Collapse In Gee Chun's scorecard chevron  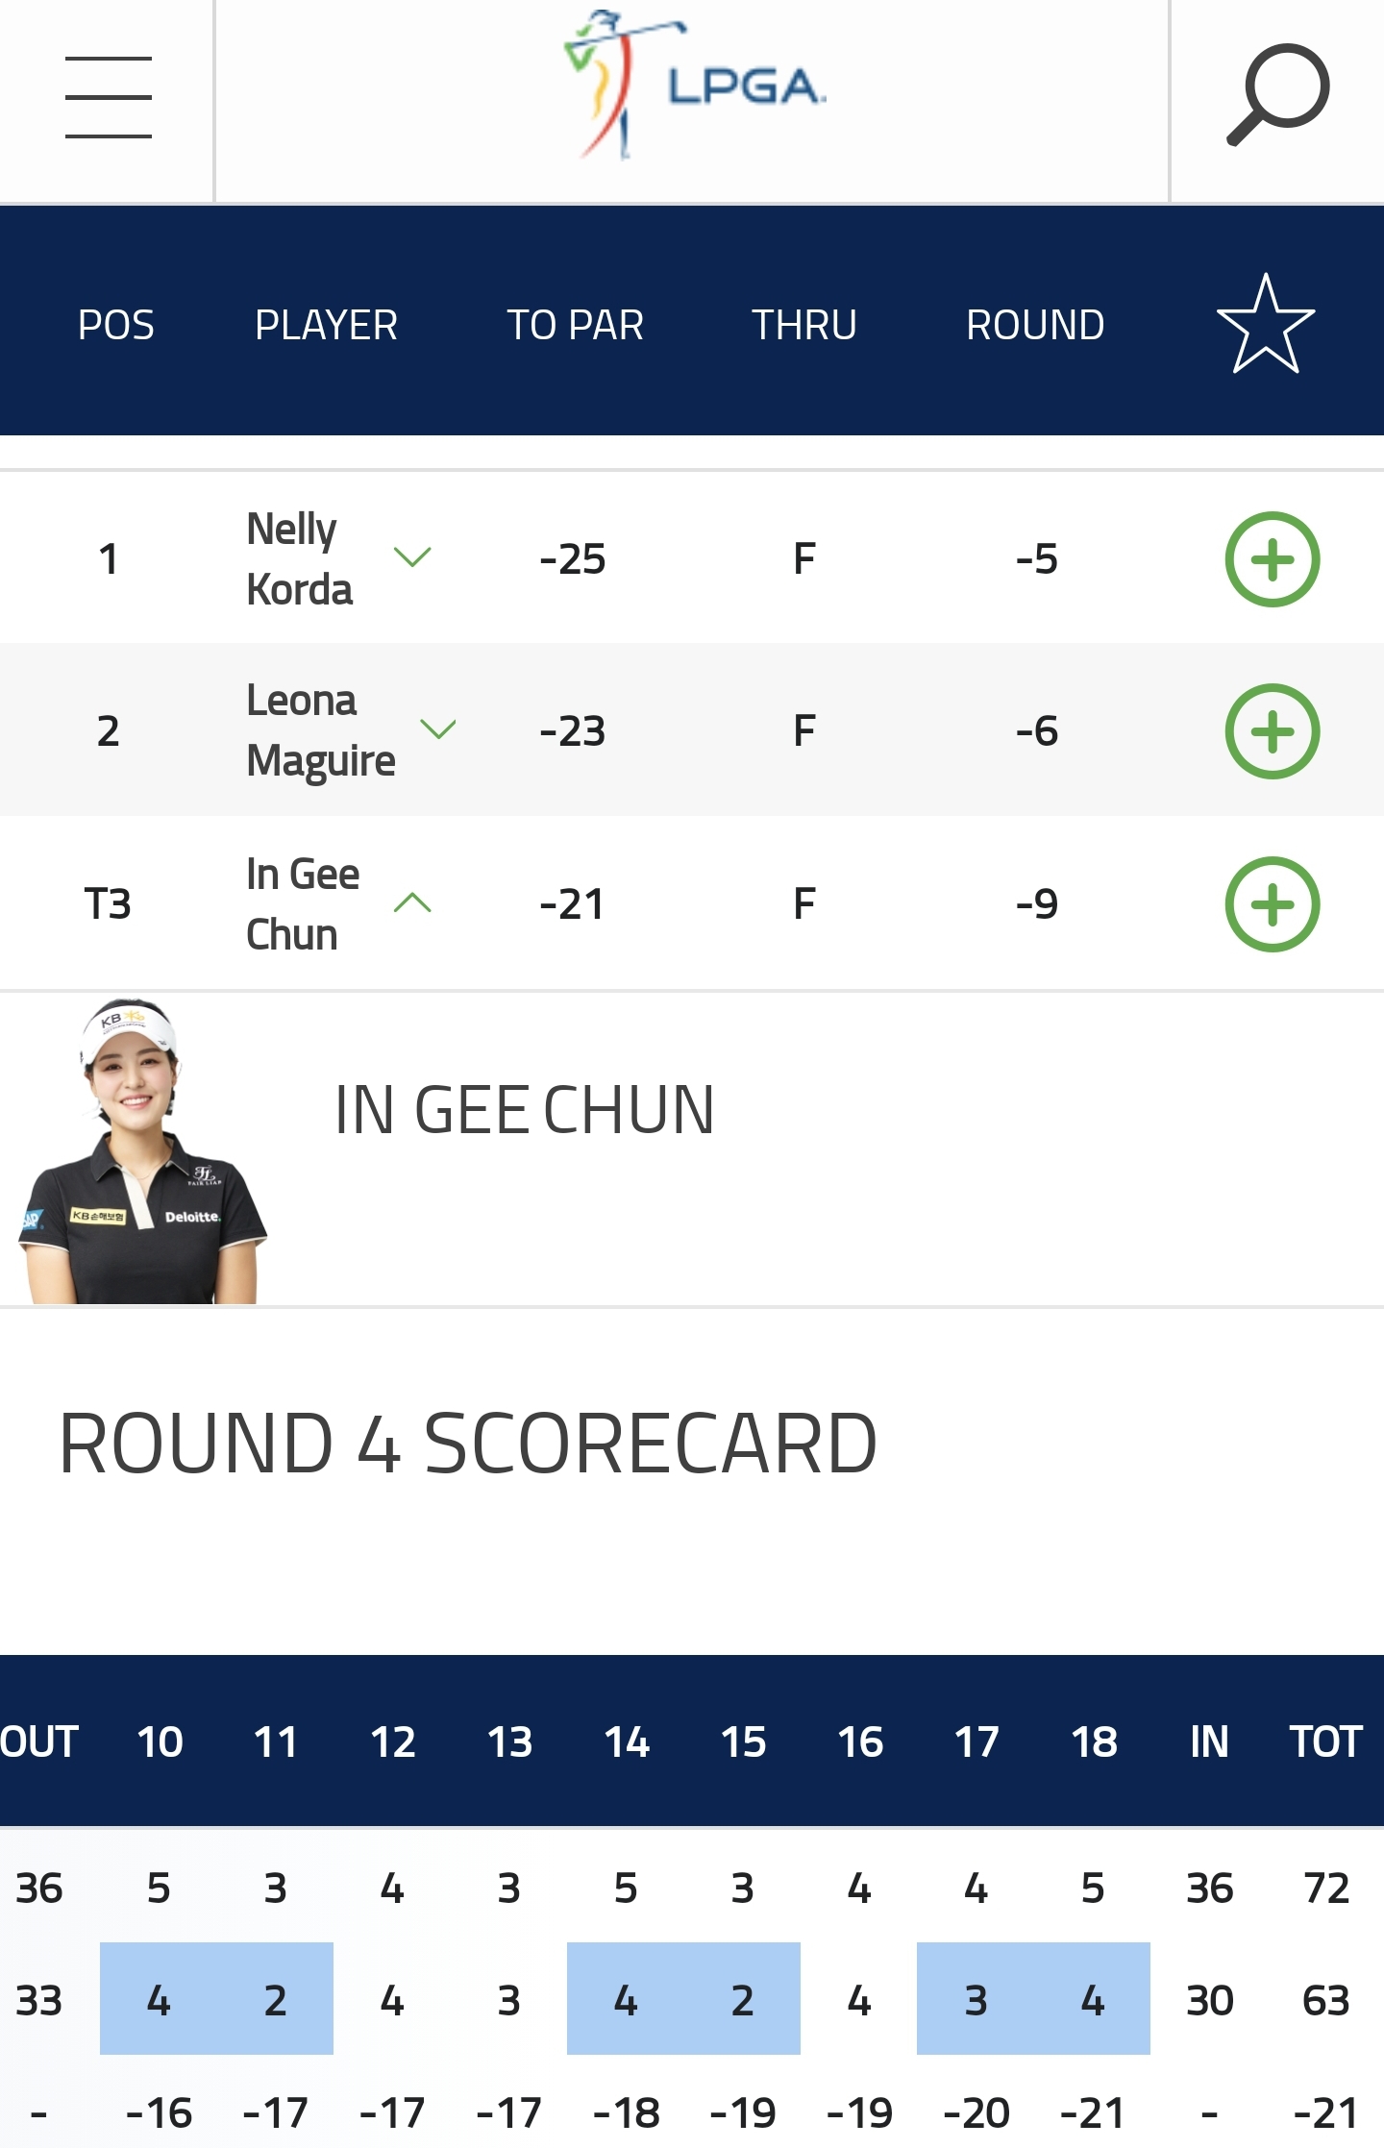coord(412,902)
